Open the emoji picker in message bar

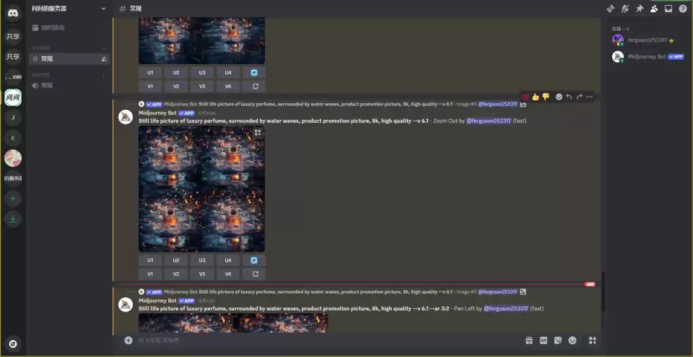(x=572, y=340)
